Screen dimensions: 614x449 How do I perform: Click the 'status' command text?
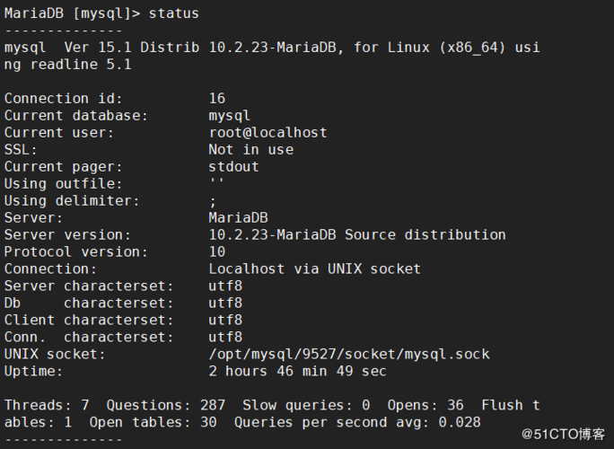[x=174, y=13]
